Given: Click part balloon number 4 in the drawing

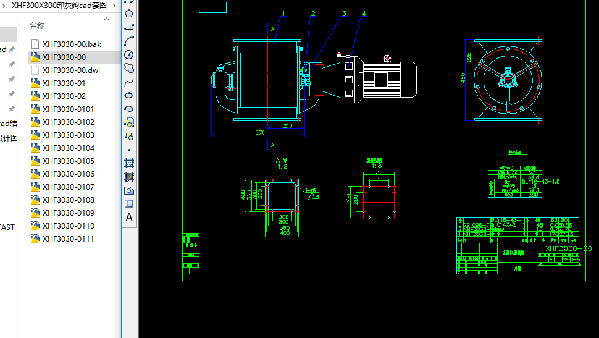Looking at the screenshot, I should point(364,14).
